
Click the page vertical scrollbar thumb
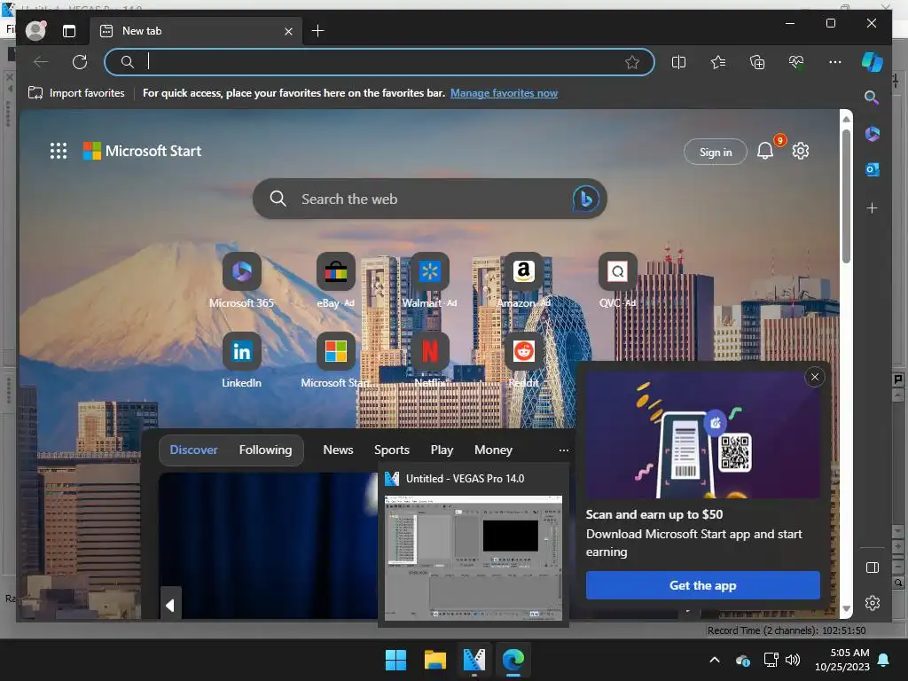click(846, 195)
